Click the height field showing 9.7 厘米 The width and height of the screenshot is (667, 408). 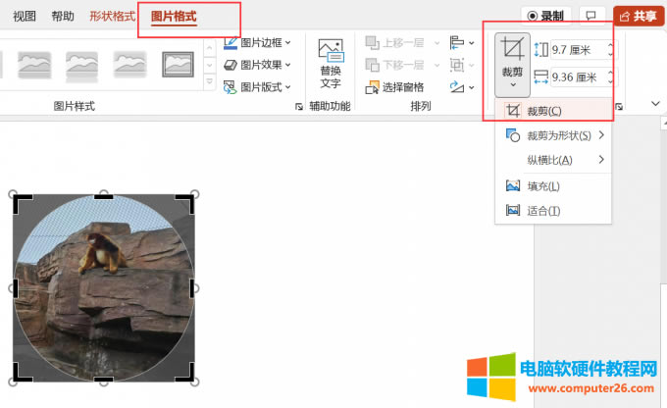click(x=578, y=49)
